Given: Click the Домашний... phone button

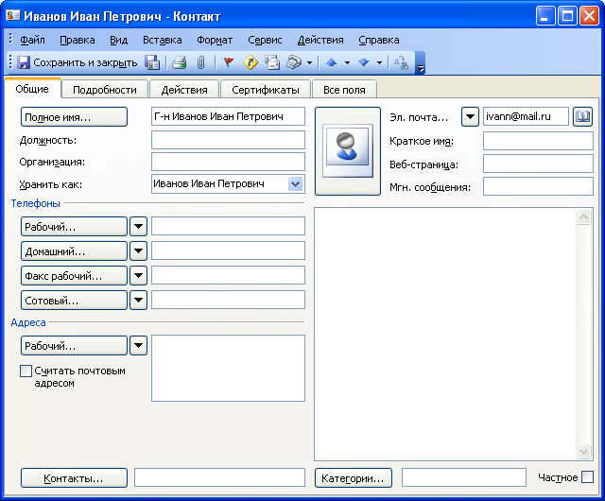Looking at the screenshot, I should [x=74, y=251].
